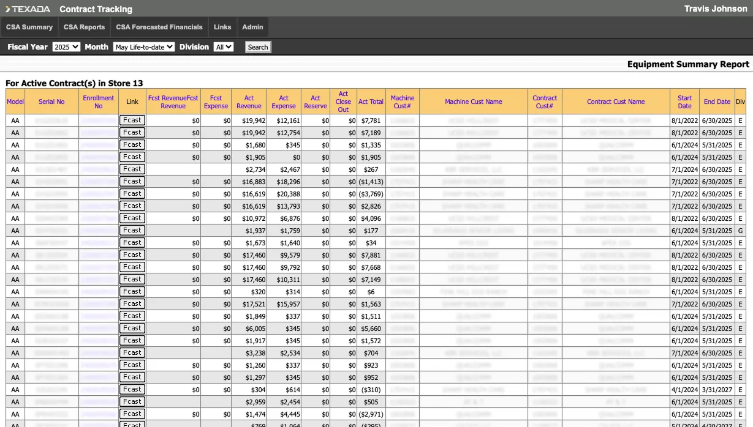Click the Contract Cust Name column header
753x427 pixels.
coord(616,102)
